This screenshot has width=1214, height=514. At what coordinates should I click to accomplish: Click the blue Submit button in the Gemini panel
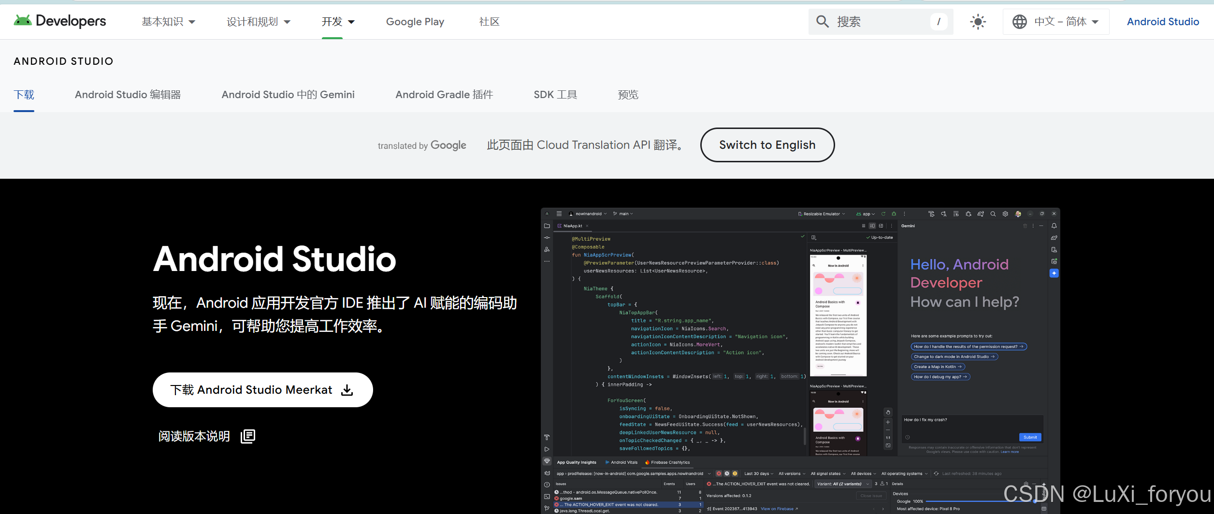coord(1030,437)
